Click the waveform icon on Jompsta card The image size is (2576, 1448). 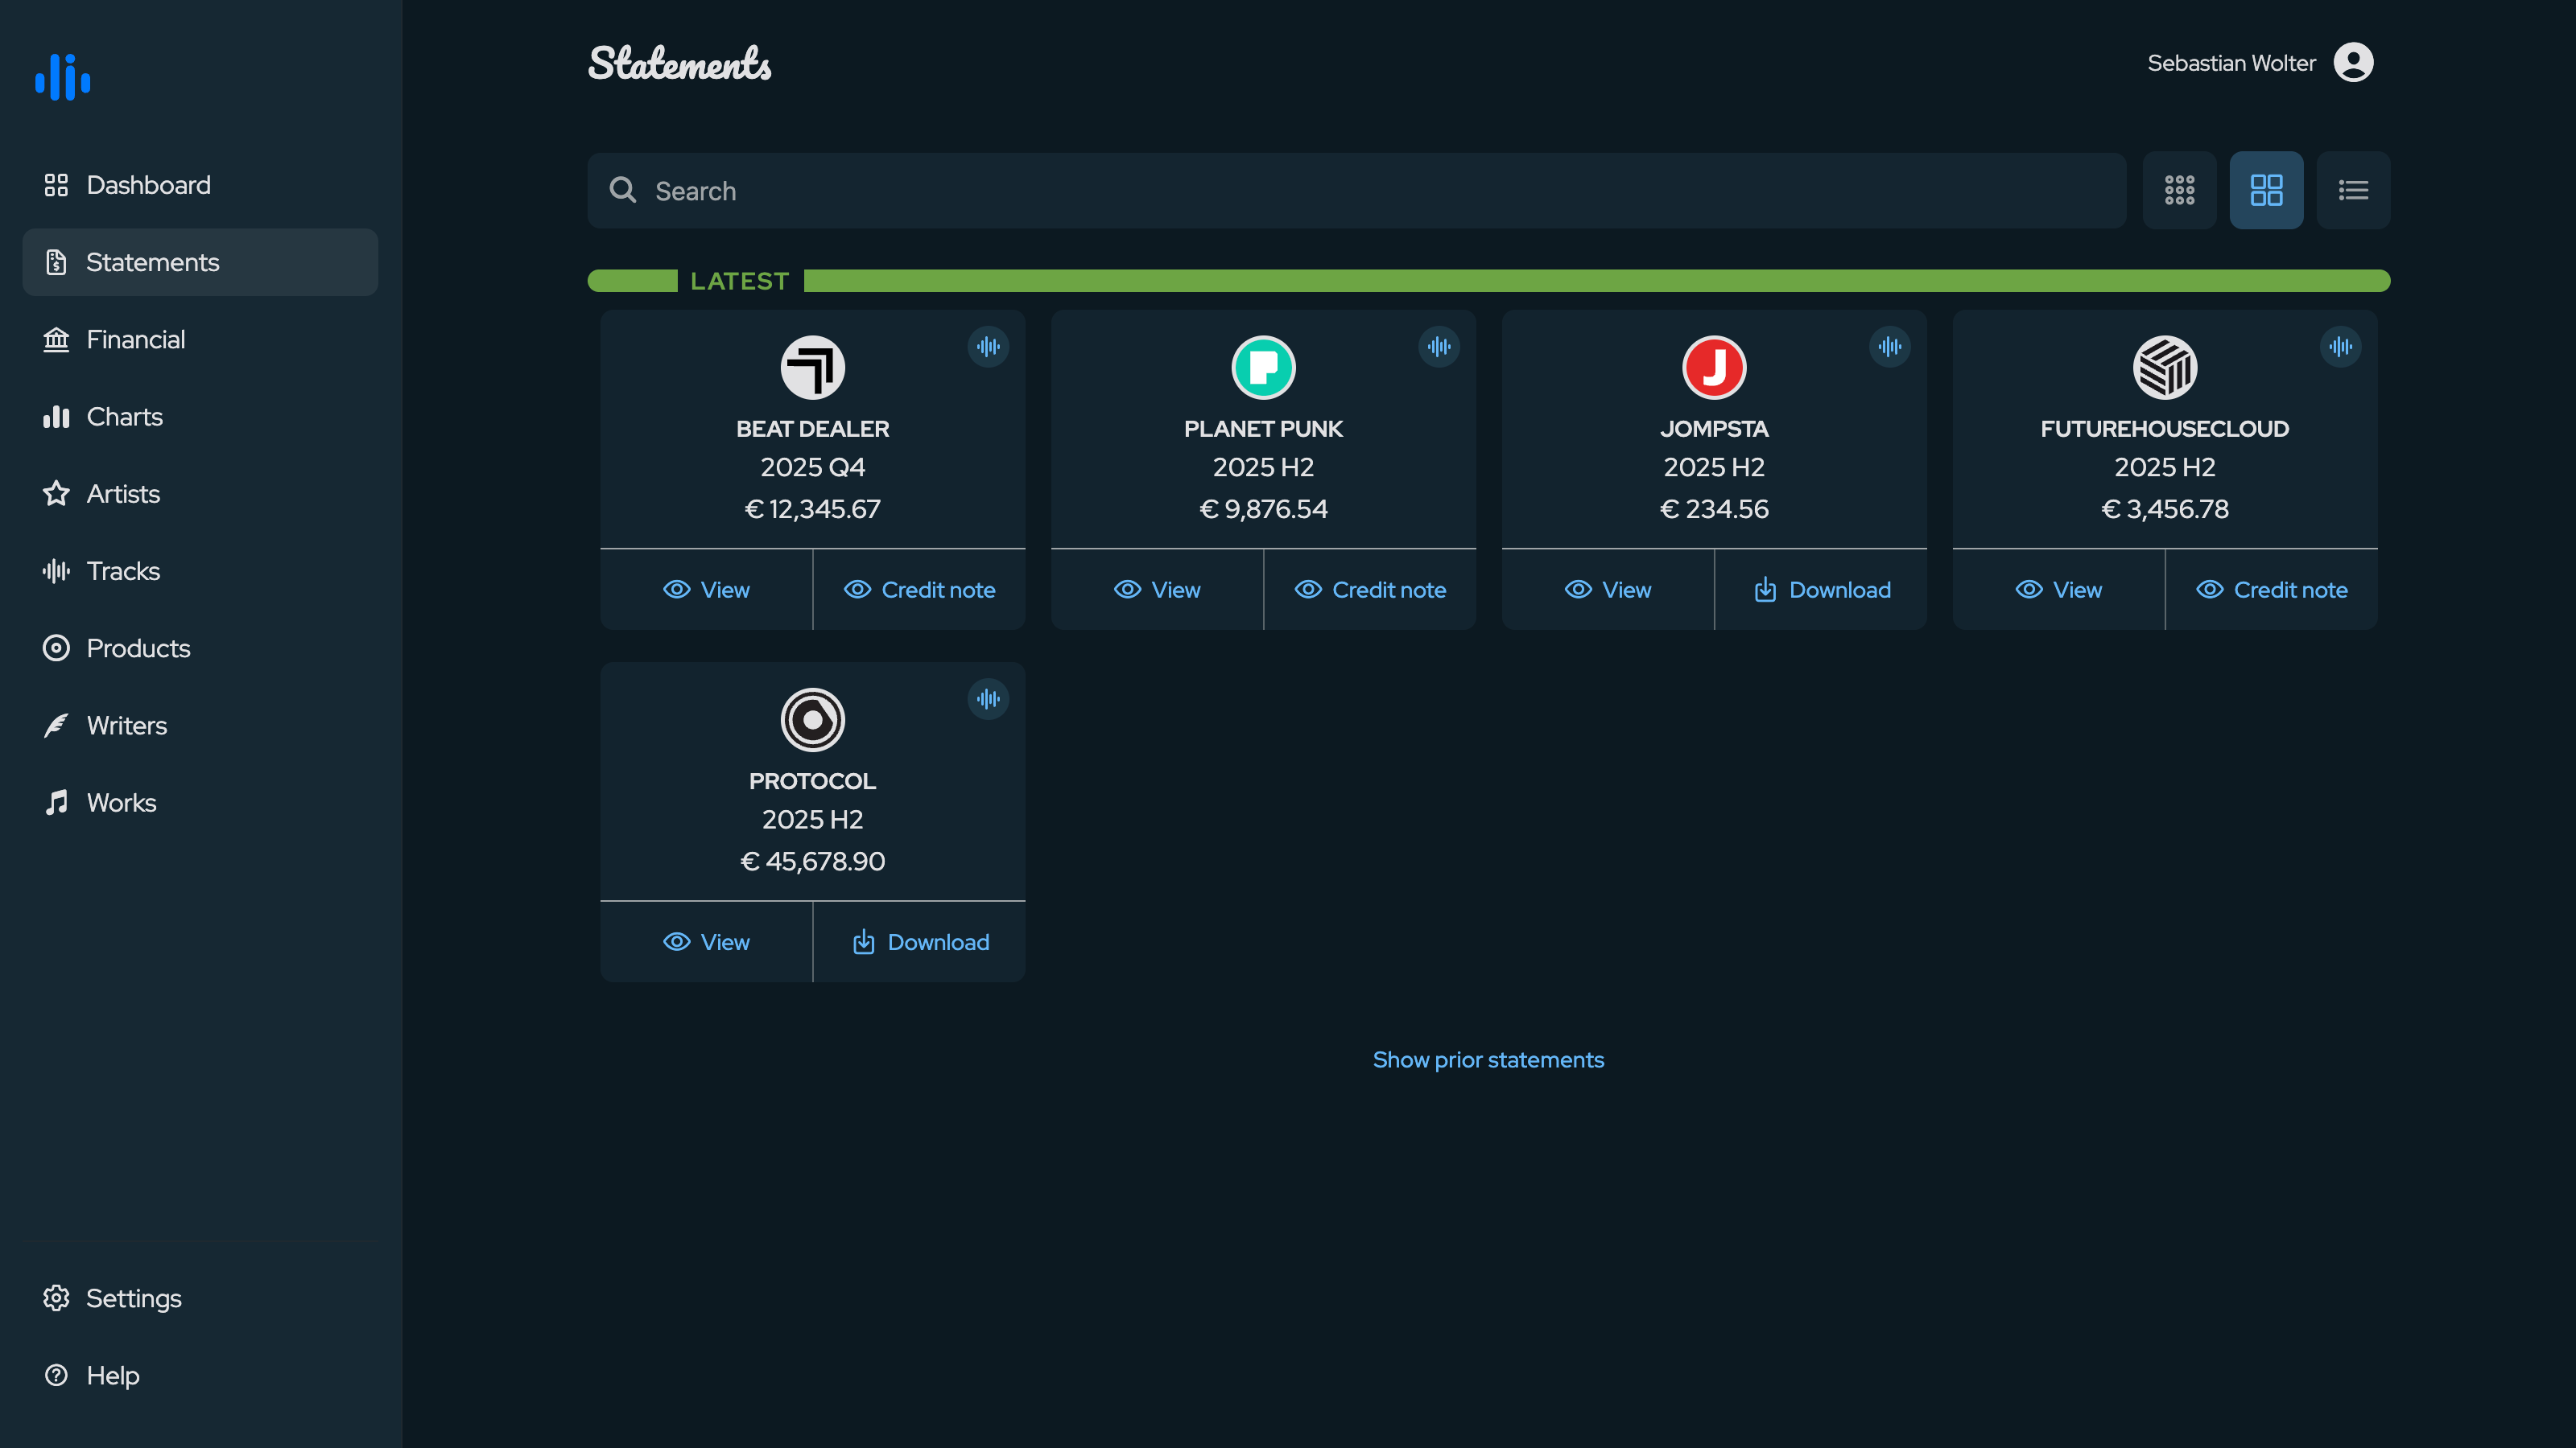coord(1890,347)
